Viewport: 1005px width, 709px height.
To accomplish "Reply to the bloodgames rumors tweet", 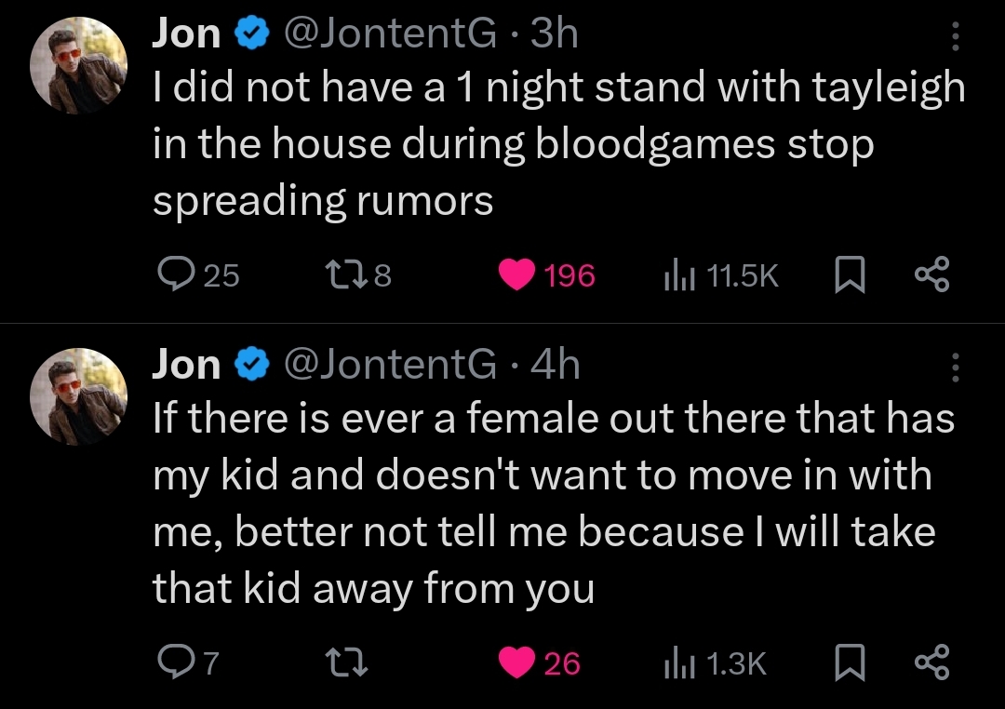I will (174, 275).
